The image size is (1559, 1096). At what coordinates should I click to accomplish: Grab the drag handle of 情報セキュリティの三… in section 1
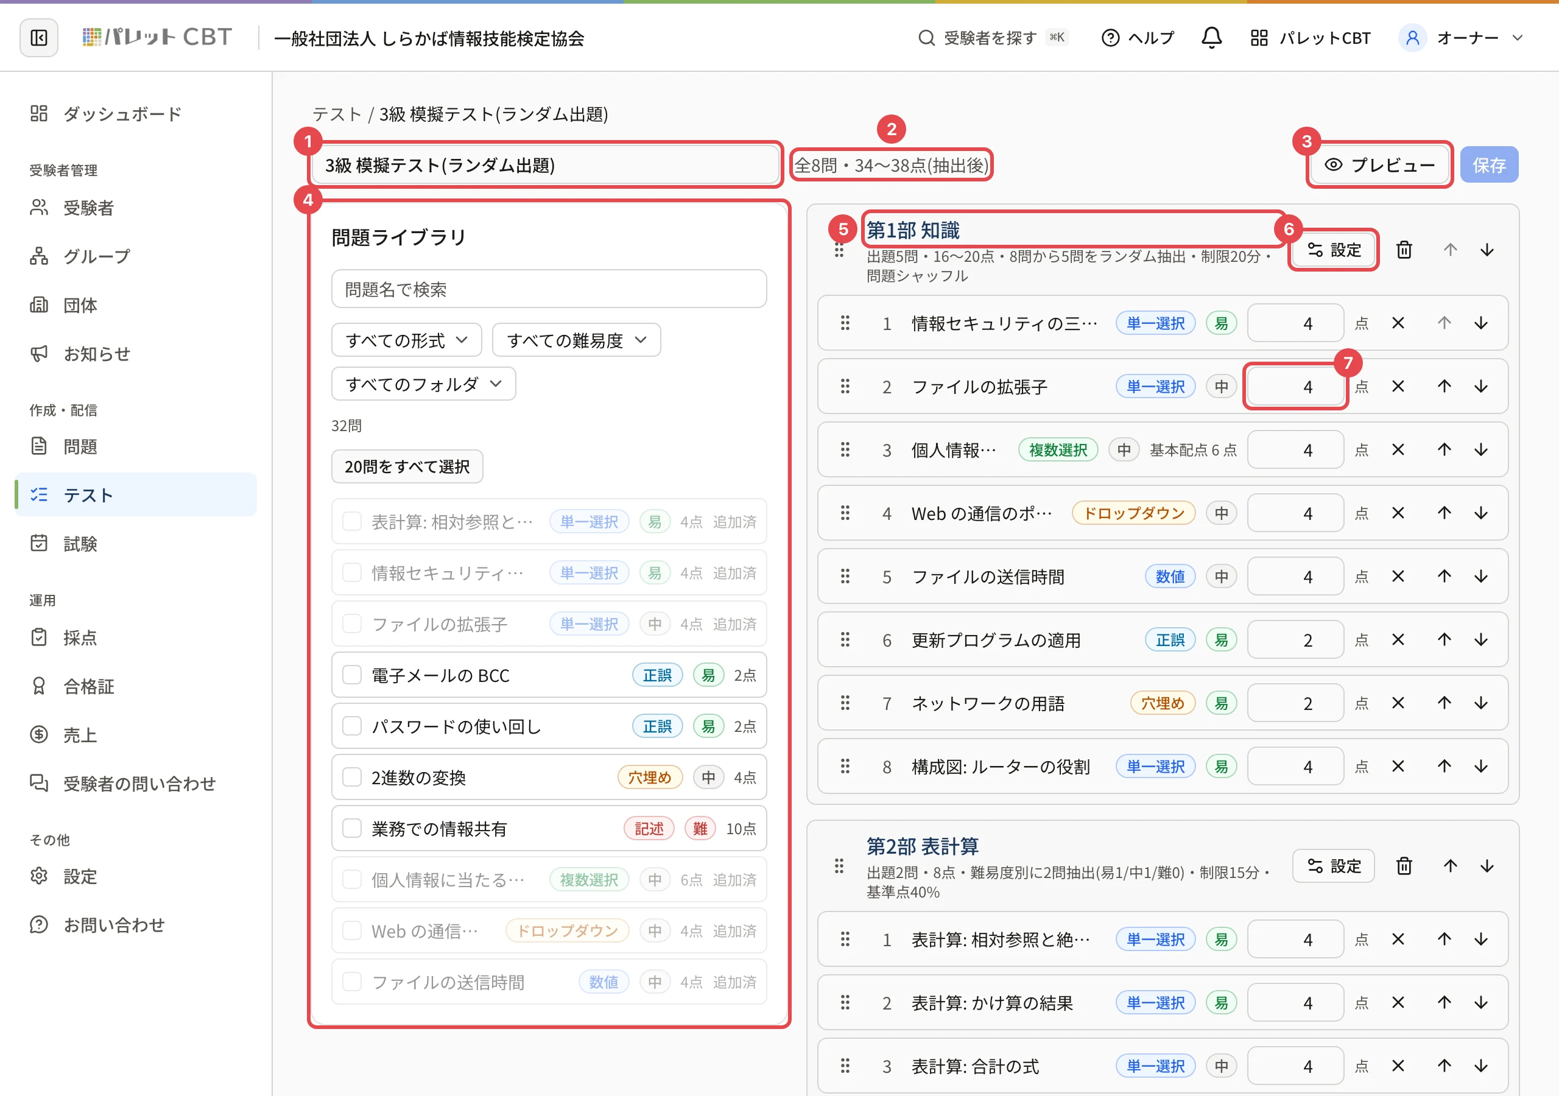click(845, 323)
